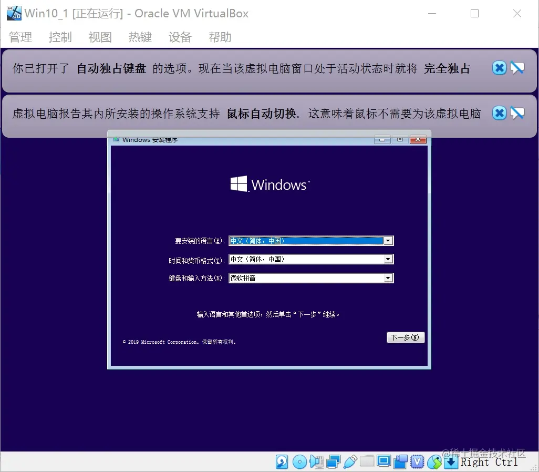Viewport: 539px width, 472px height.
Task: Click the Windows logo in the installer
Action: click(x=270, y=184)
